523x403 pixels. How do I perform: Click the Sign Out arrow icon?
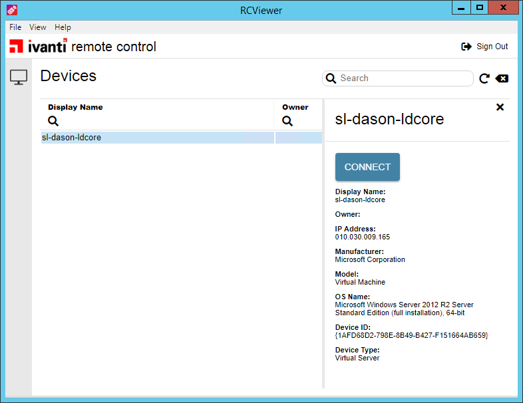[466, 47]
